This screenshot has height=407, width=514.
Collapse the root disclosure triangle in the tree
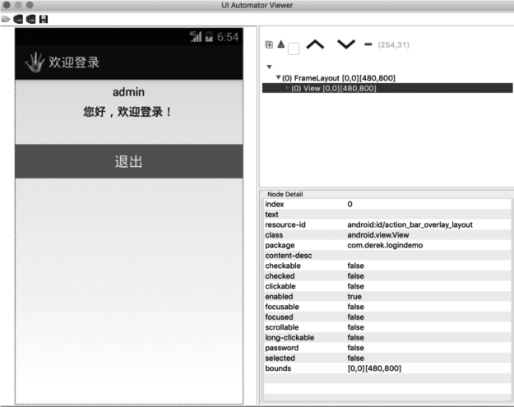tap(269, 67)
